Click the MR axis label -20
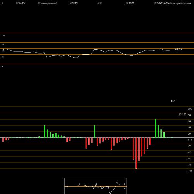The height and width of the screenshot is (194, 194). (x=189, y=146)
